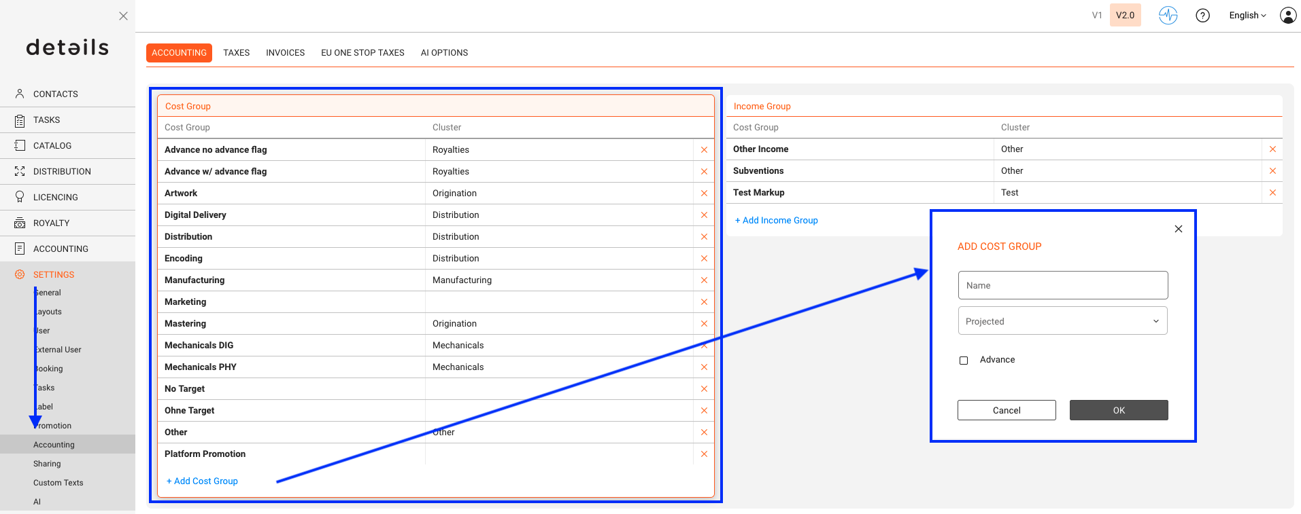Image resolution: width=1301 pixels, height=514 pixels.
Task: Open the Royalty icon in sidebar
Action: [x=20, y=223]
